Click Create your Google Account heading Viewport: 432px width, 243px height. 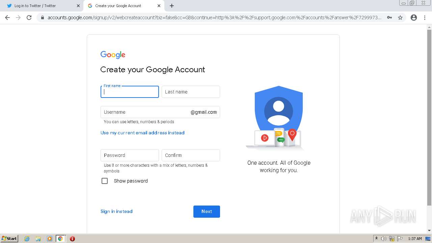pyautogui.click(x=153, y=70)
